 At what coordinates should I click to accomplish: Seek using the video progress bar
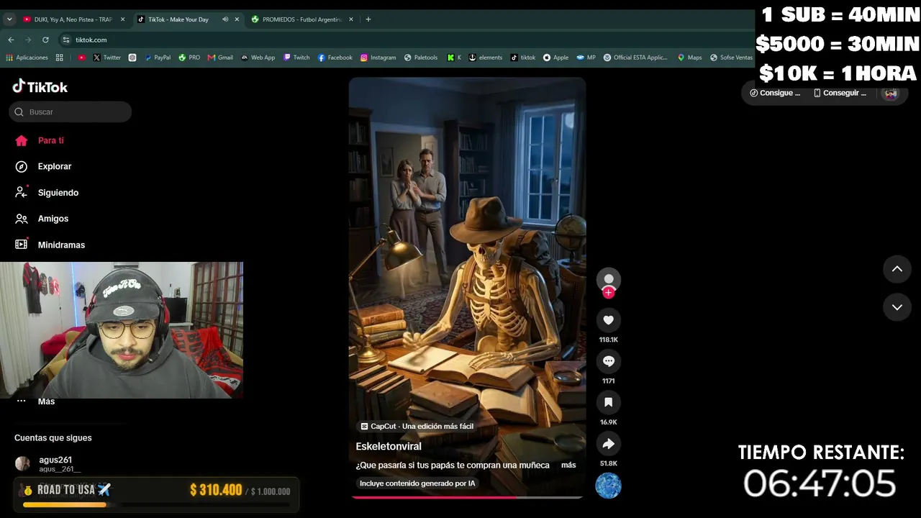coord(467,497)
